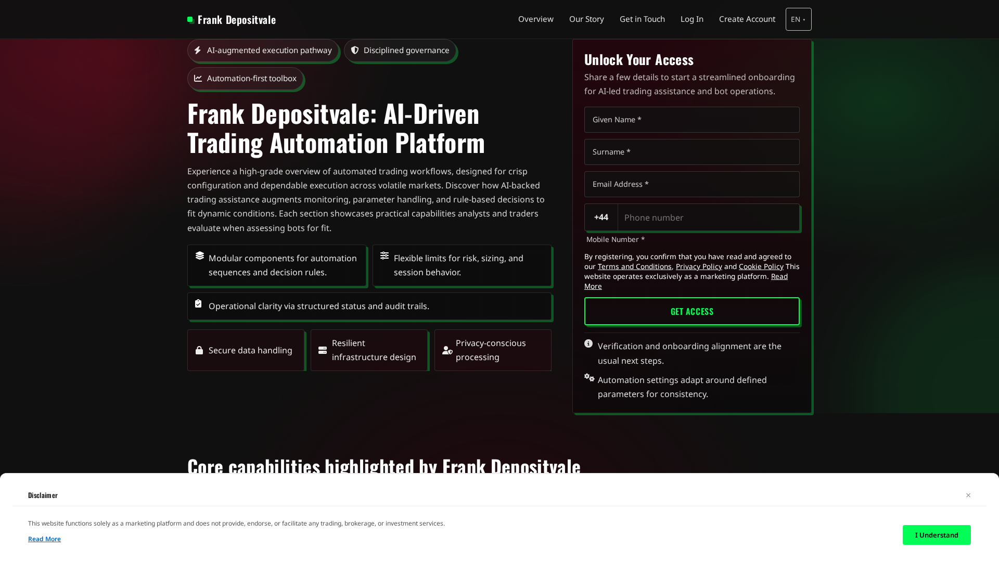Image resolution: width=999 pixels, height=562 pixels.
Task: Click the Operational clarity via structured status card
Action: [369, 306]
